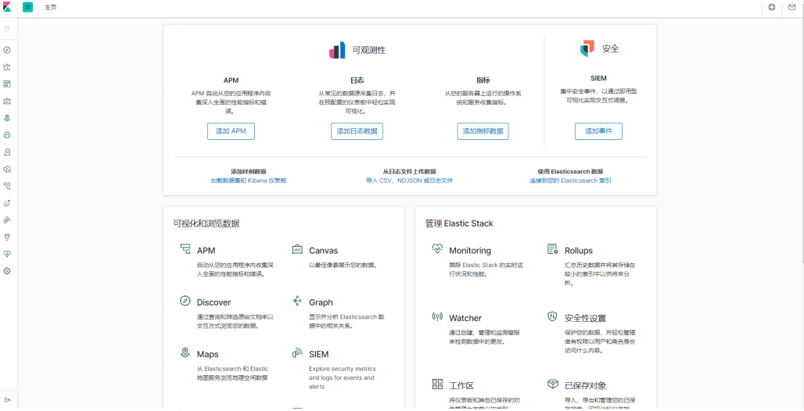Viewport: 804px width, 411px height.
Task: Open Visualize from the sidebar chart icon
Action: point(7,67)
